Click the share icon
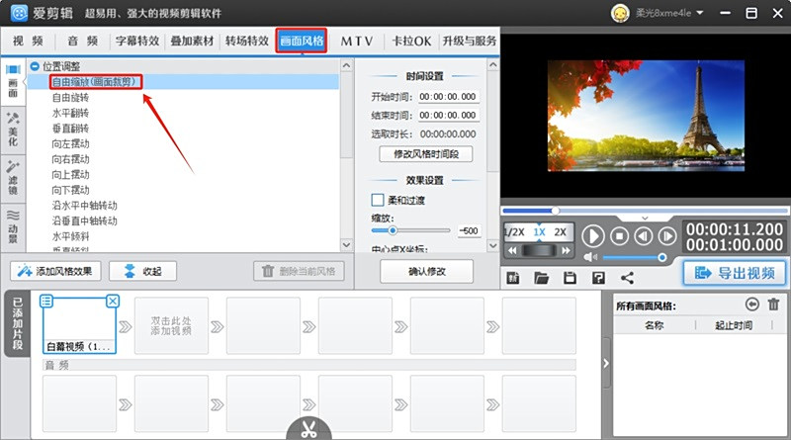Image resolution: width=791 pixels, height=440 pixels. [x=627, y=278]
